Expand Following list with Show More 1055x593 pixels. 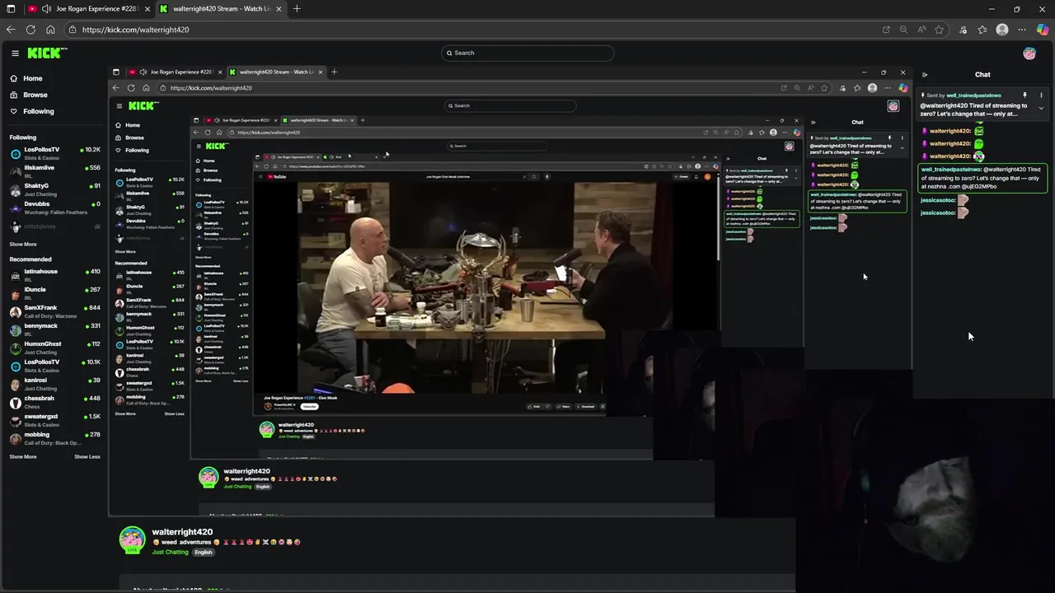click(x=23, y=244)
